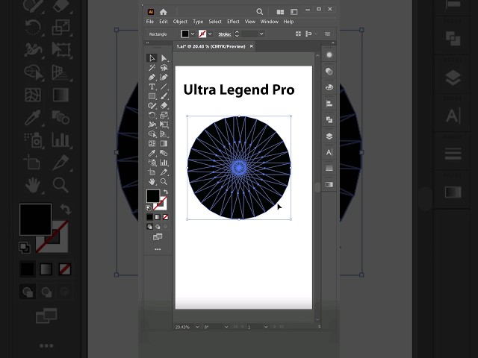Select the Direct Selection tool
Viewport: 478px width, 358px height.
pos(164,58)
